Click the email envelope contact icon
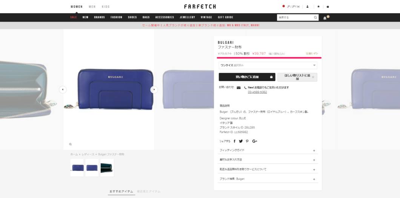Image resolution: width=400 pixels, height=198 pixels. [238, 88]
